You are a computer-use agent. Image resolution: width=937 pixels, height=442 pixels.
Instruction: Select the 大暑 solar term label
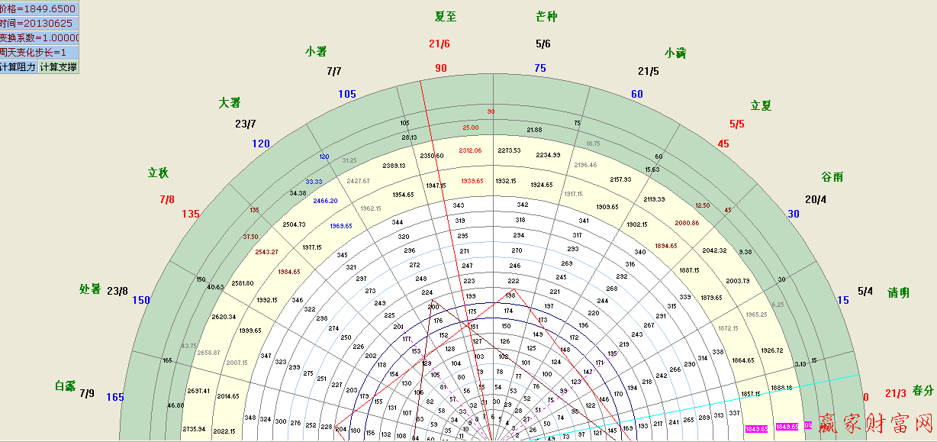pos(229,102)
